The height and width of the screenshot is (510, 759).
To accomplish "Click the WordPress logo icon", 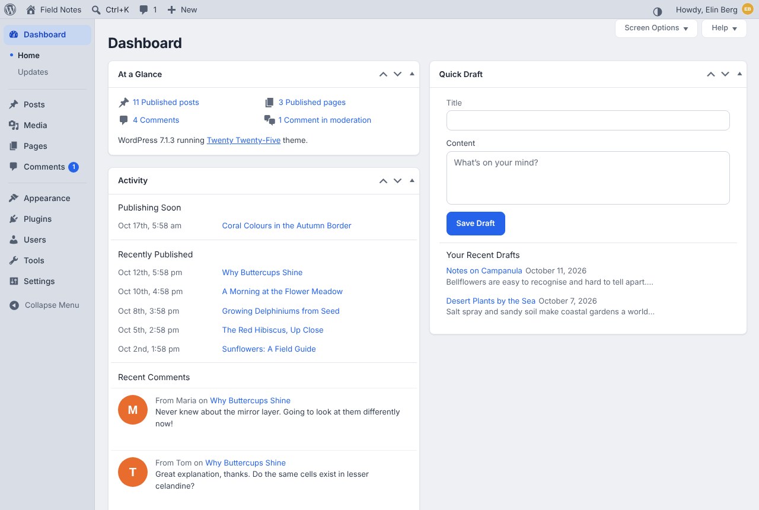I will click(x=10, y=9).
